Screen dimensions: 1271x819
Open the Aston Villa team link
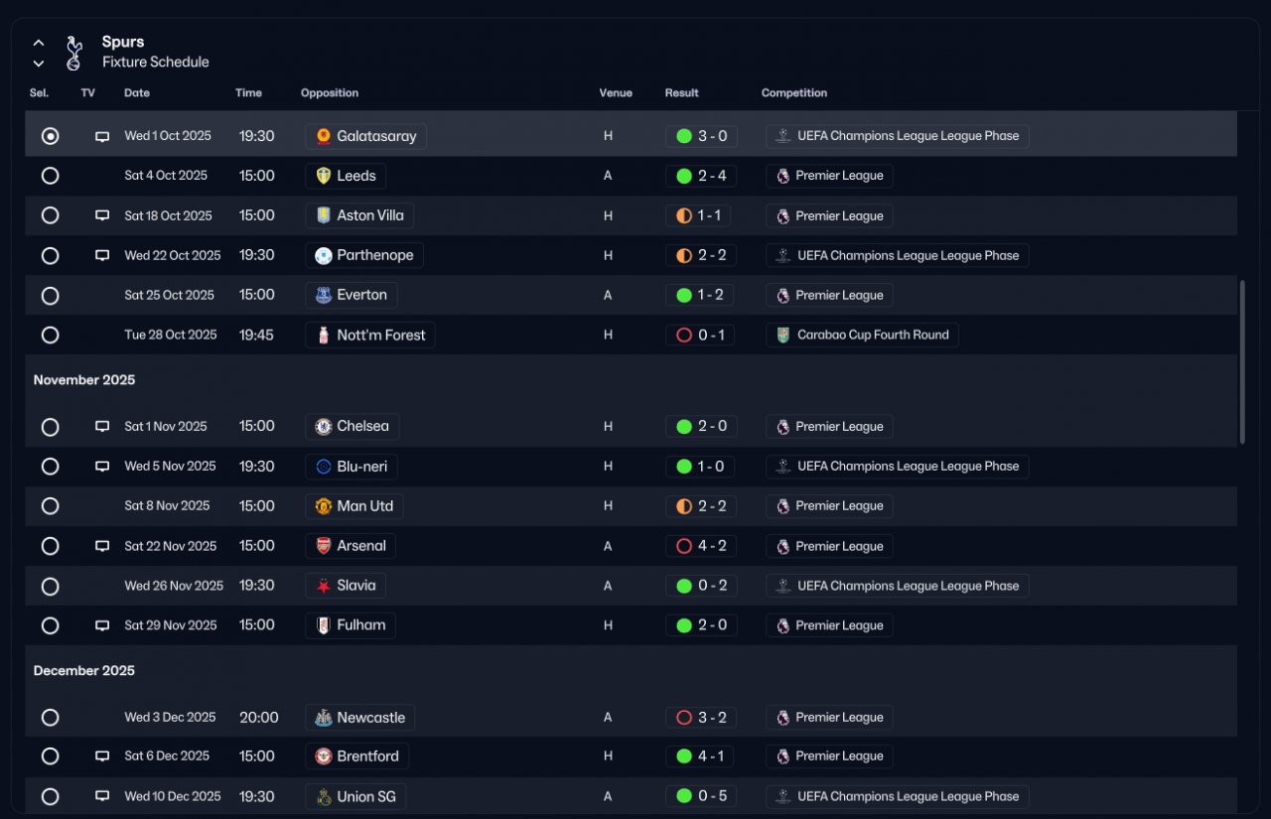point(359,215)
